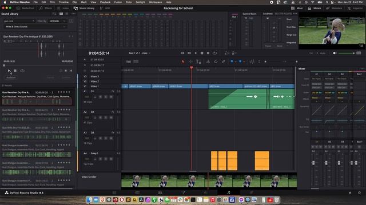The width and height of the screenshot is (366, 205).
Task: Open the Trash in the Dock
Action: coord(277,200)
